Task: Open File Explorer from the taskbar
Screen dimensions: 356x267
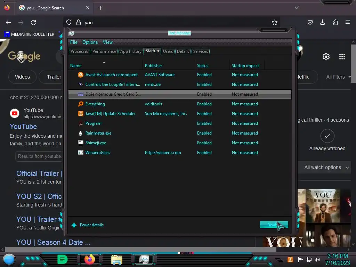Action: click(117, 260)
